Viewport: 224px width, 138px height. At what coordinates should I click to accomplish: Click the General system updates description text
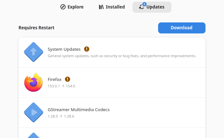pyautogui.click(x=122, y=56)
